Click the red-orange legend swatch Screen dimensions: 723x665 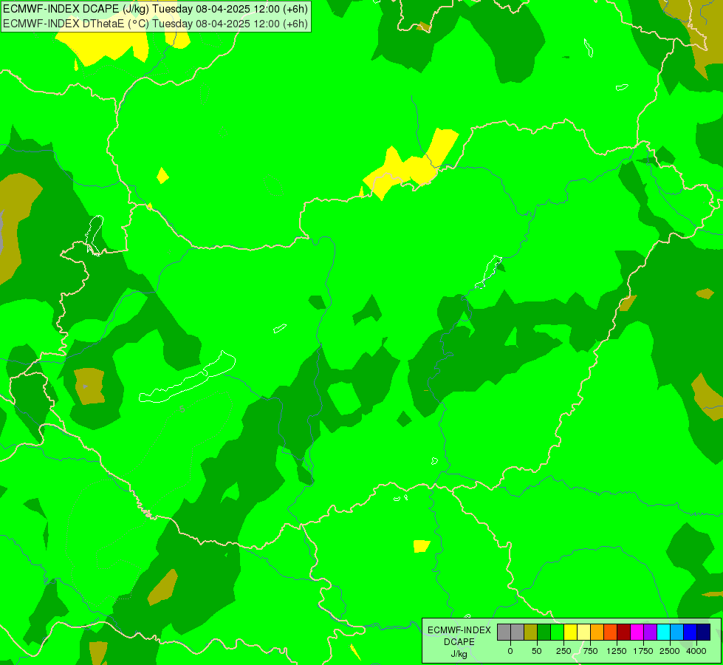point(611,632)
